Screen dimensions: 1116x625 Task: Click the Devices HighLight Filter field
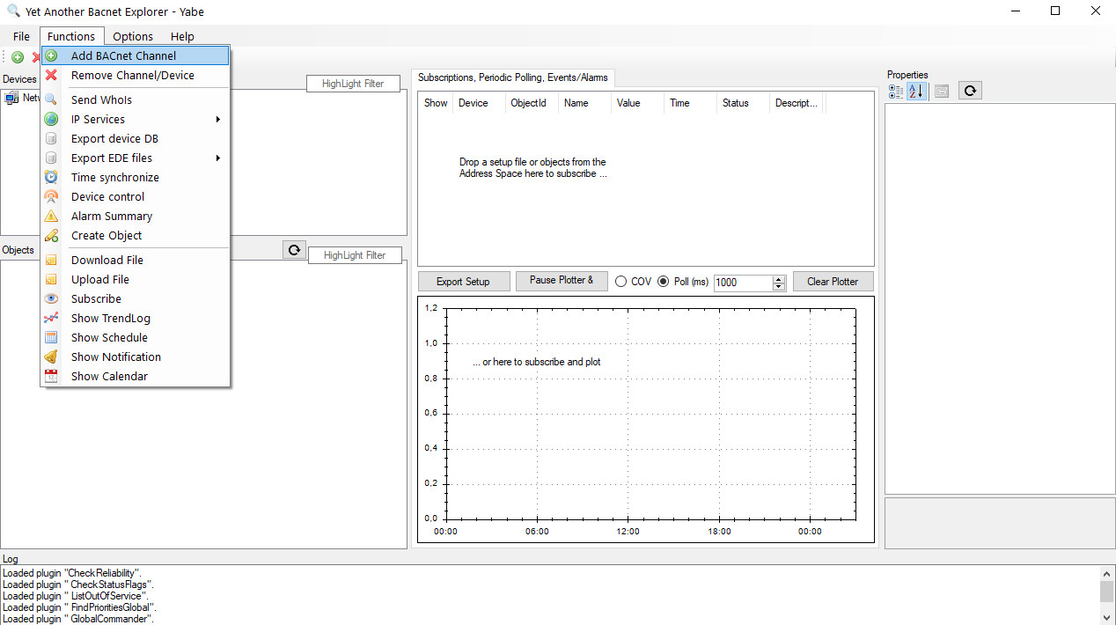click(353, 84)
